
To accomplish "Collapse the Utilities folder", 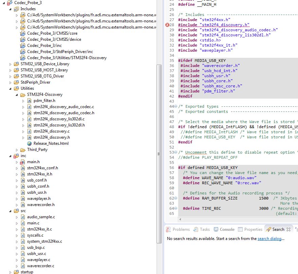I will (11, 88).
